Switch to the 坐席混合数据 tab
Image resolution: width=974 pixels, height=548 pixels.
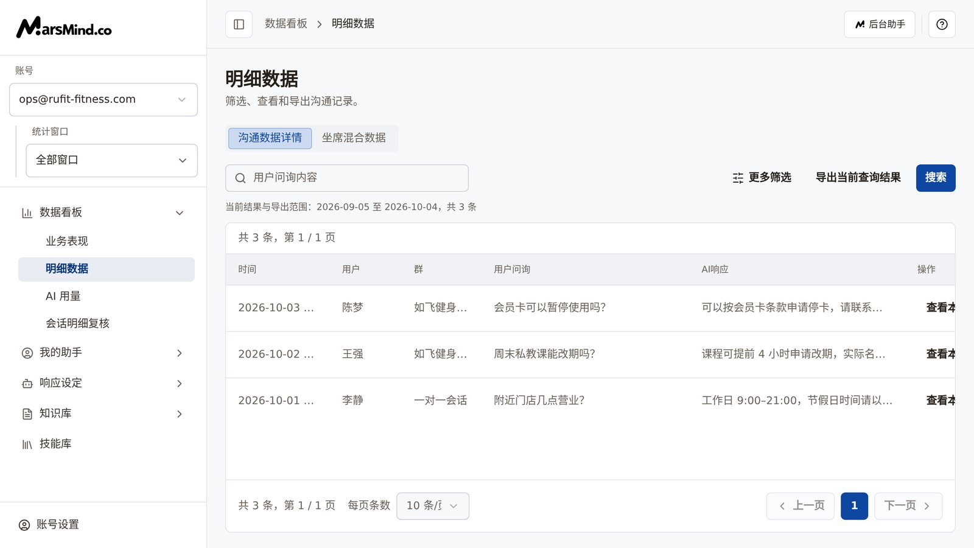354,138
